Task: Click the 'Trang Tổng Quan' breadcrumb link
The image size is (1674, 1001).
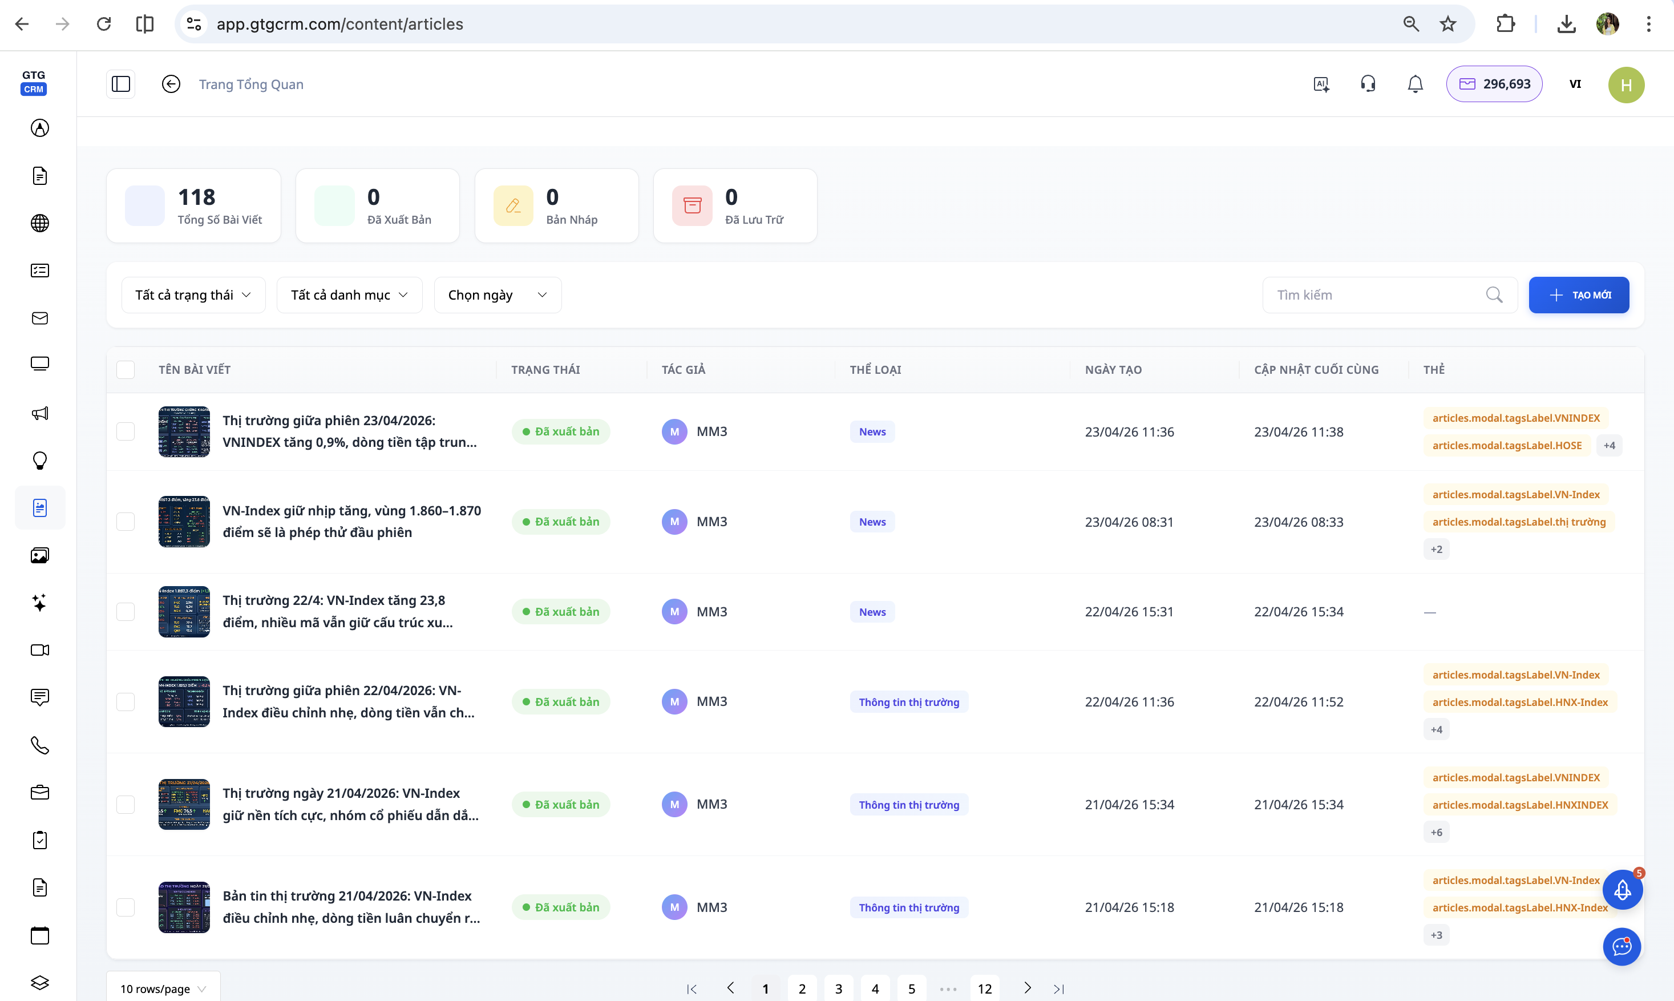Action: (251, 84)
